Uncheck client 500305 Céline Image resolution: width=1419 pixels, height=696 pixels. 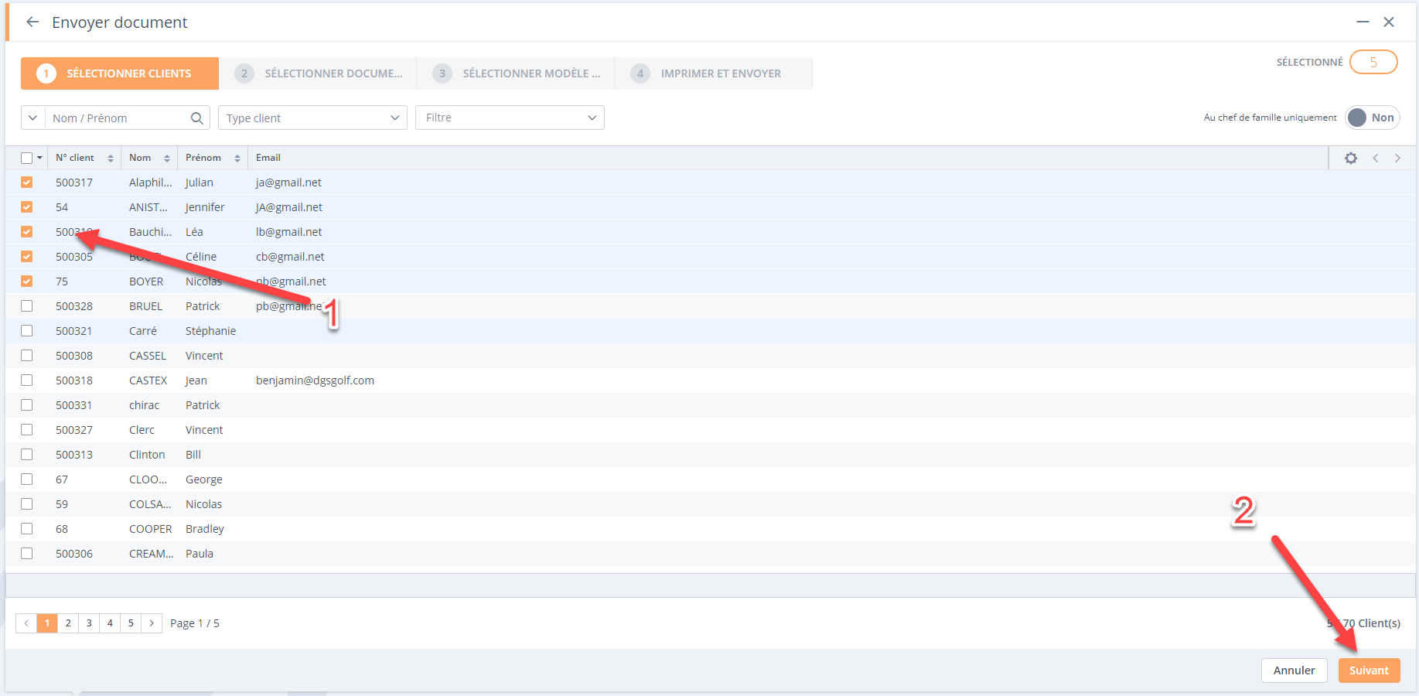[x=26, y=257]
